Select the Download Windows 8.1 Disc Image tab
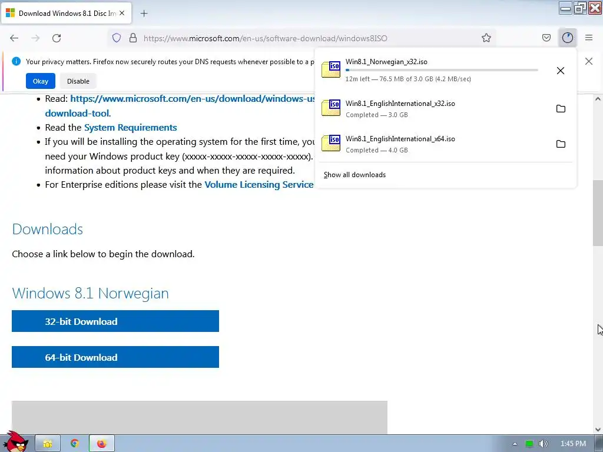 coord(66,14)
